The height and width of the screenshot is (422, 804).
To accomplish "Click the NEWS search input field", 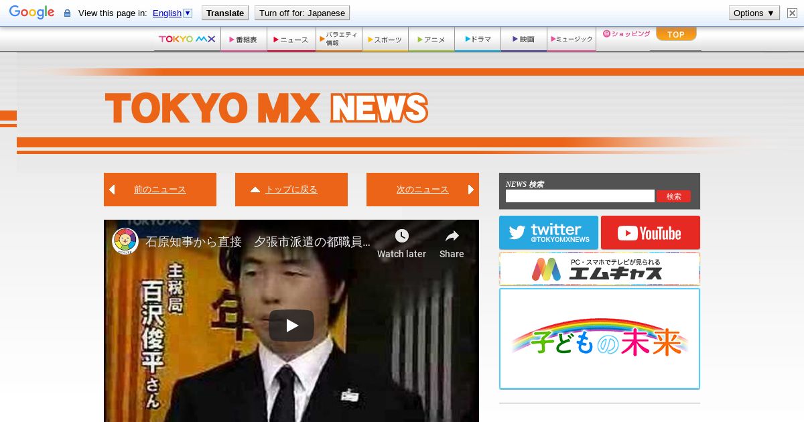I will pyautogui.click(x=580, y=196).
